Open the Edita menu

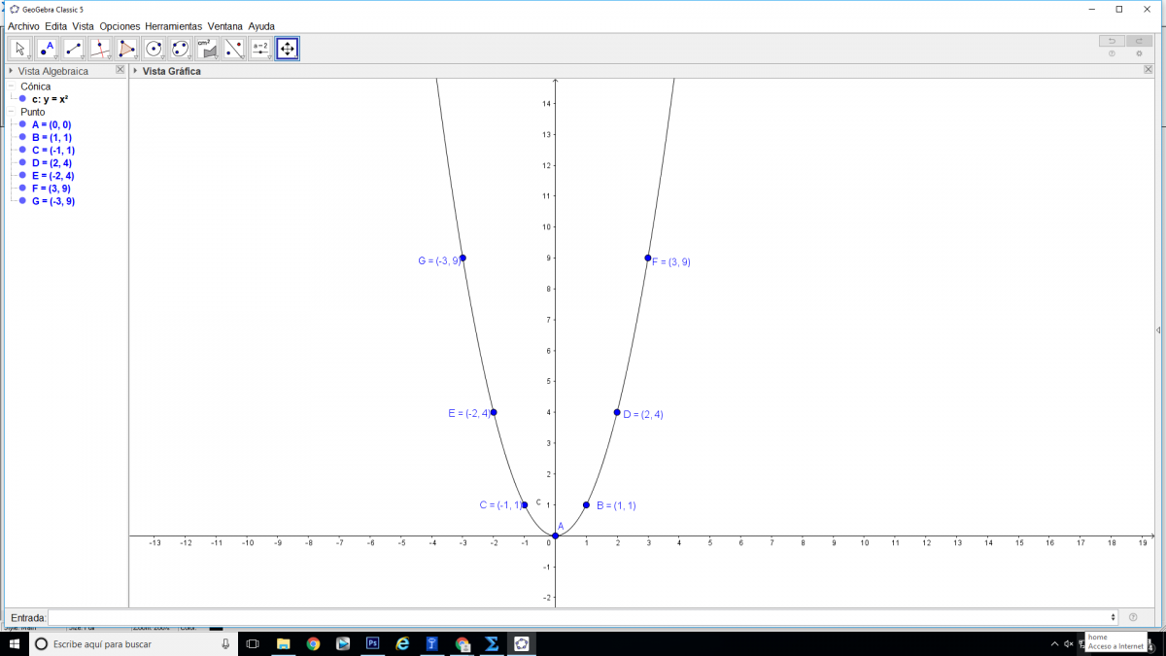pyautogui.click(x=56, y=26)
